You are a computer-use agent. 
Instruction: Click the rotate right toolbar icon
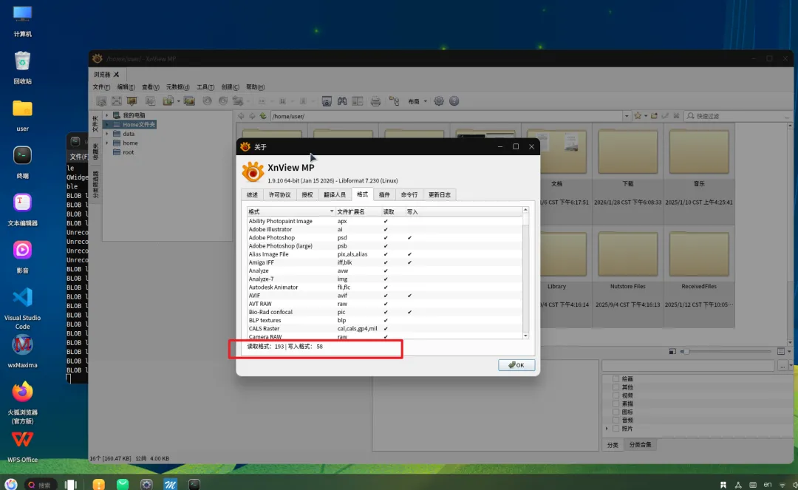point(223,101)
